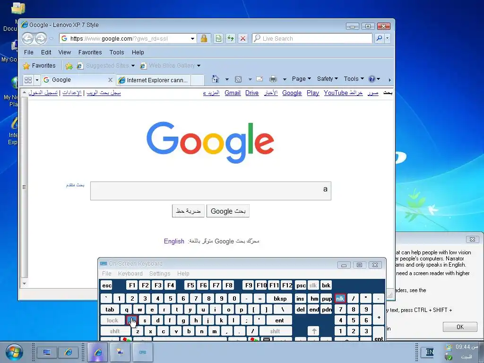This screenshot has width=484, height=363.
Task: Go to Home page house icon
Action: coord(216,79)
